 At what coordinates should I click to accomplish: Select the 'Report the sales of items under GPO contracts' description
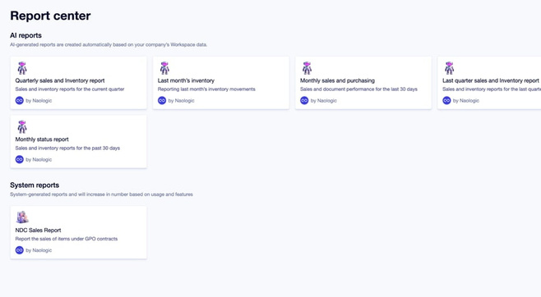67,239
